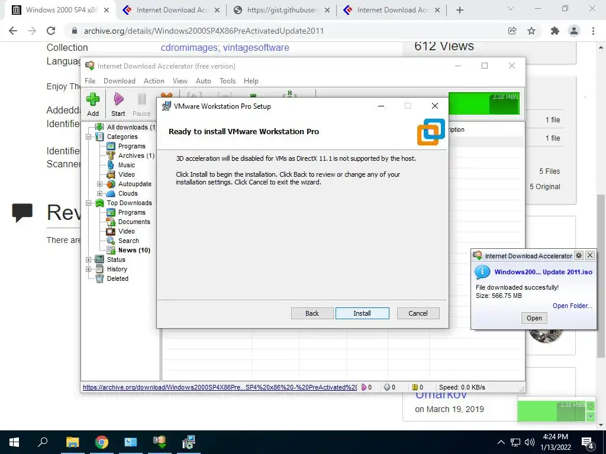The image size is (606, 454).
Task: Open the File menu in Download Accelerator
Action: click(x=90, y=80)
